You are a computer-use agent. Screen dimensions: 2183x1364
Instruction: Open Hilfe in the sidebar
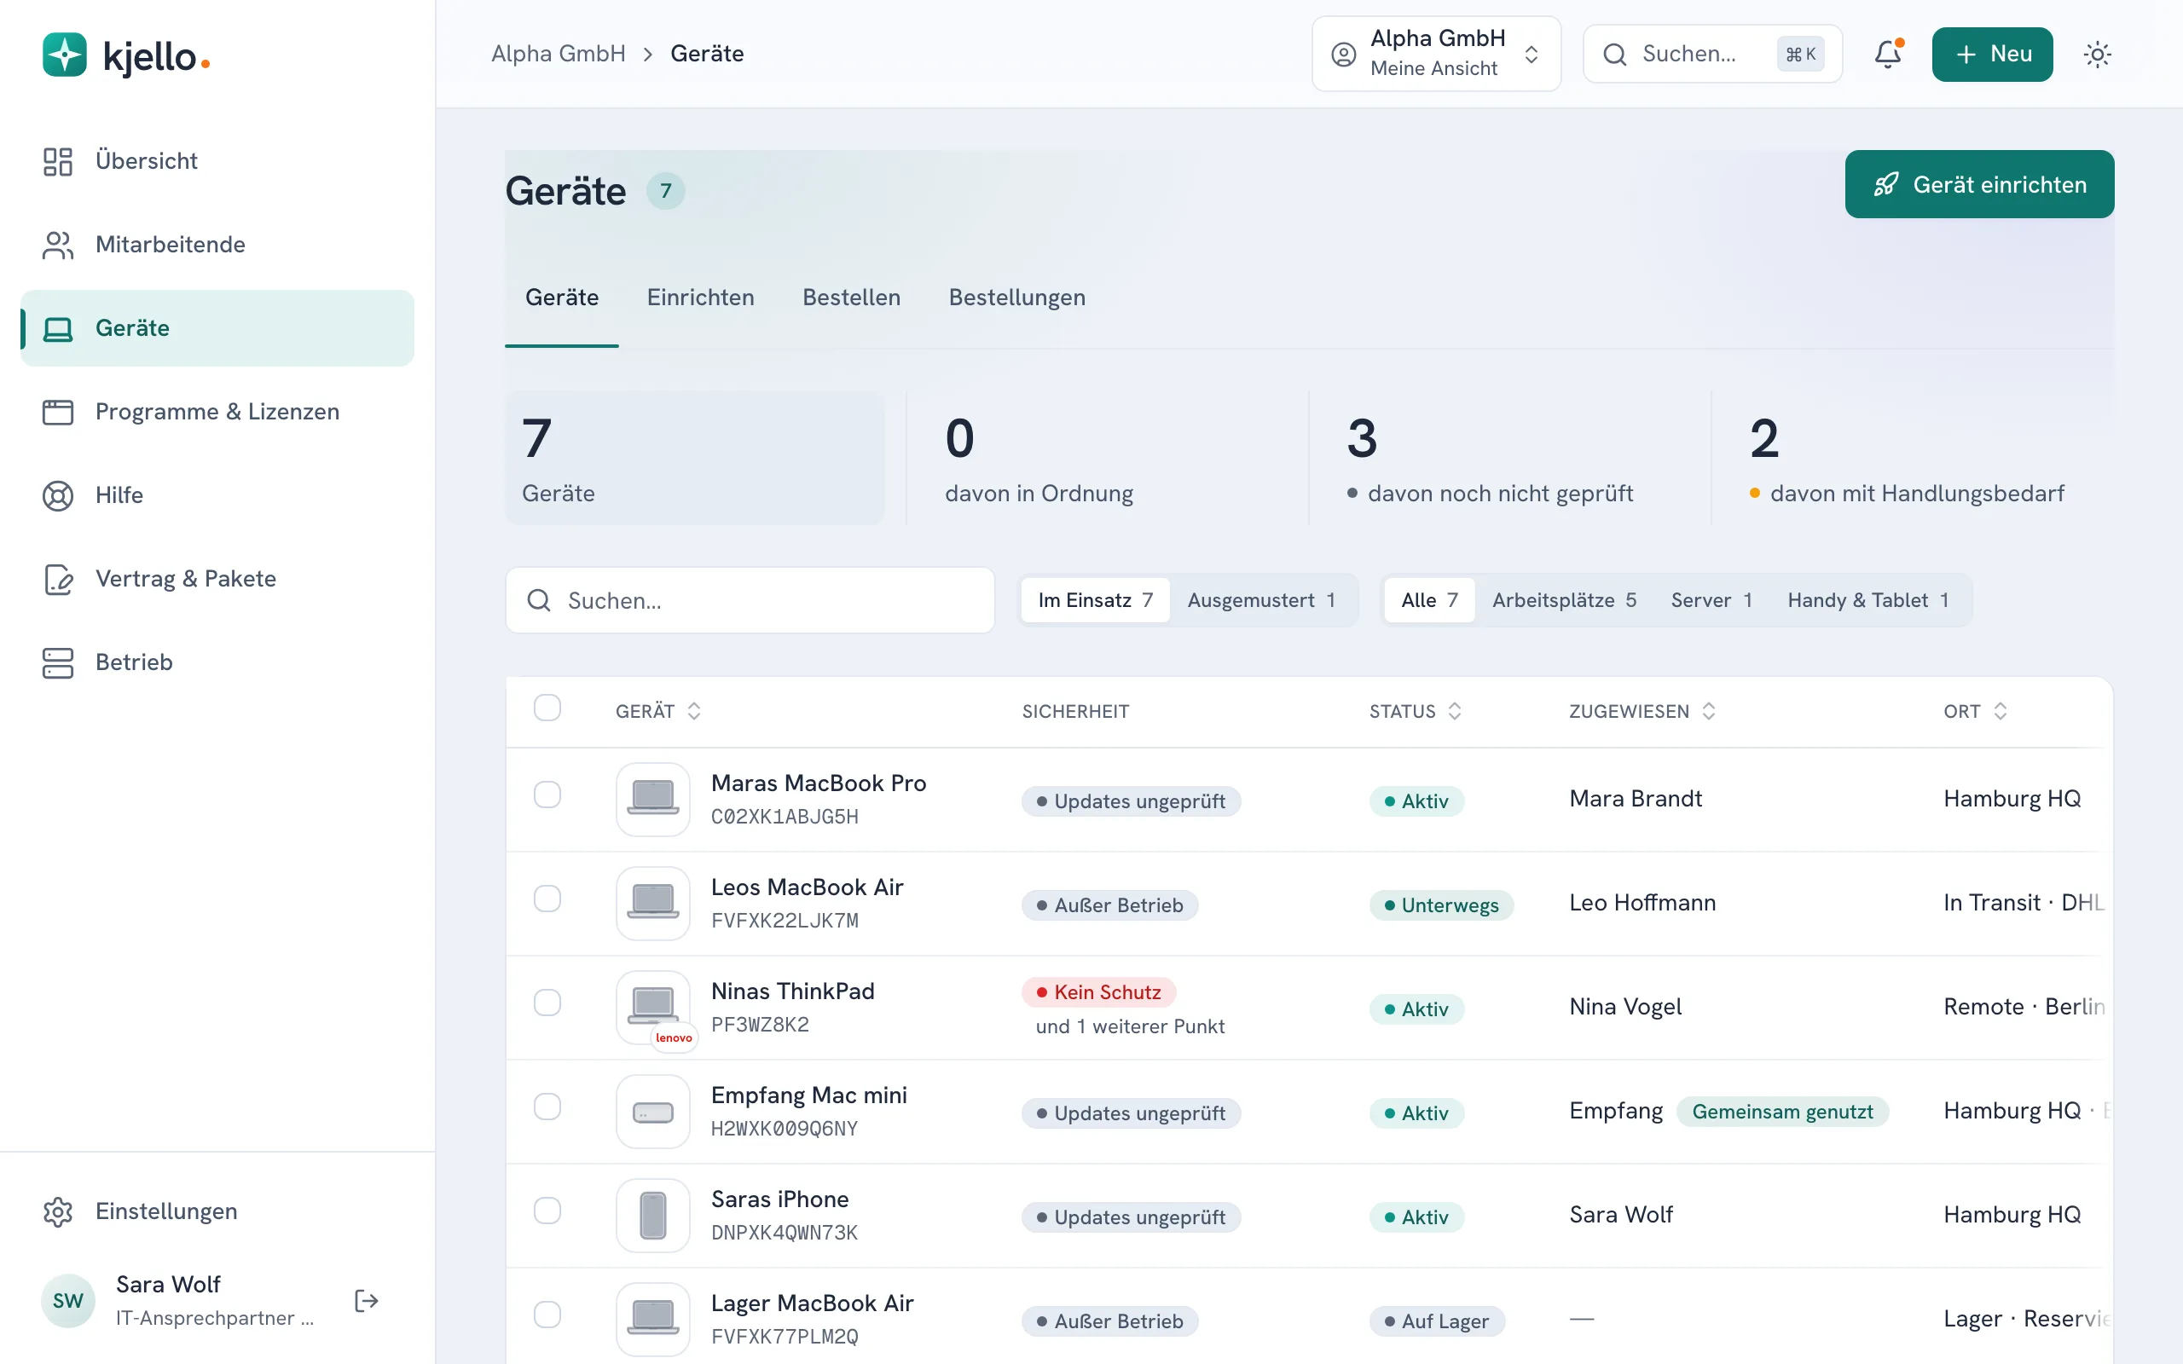pyautogui.click(x=217, y=495)
